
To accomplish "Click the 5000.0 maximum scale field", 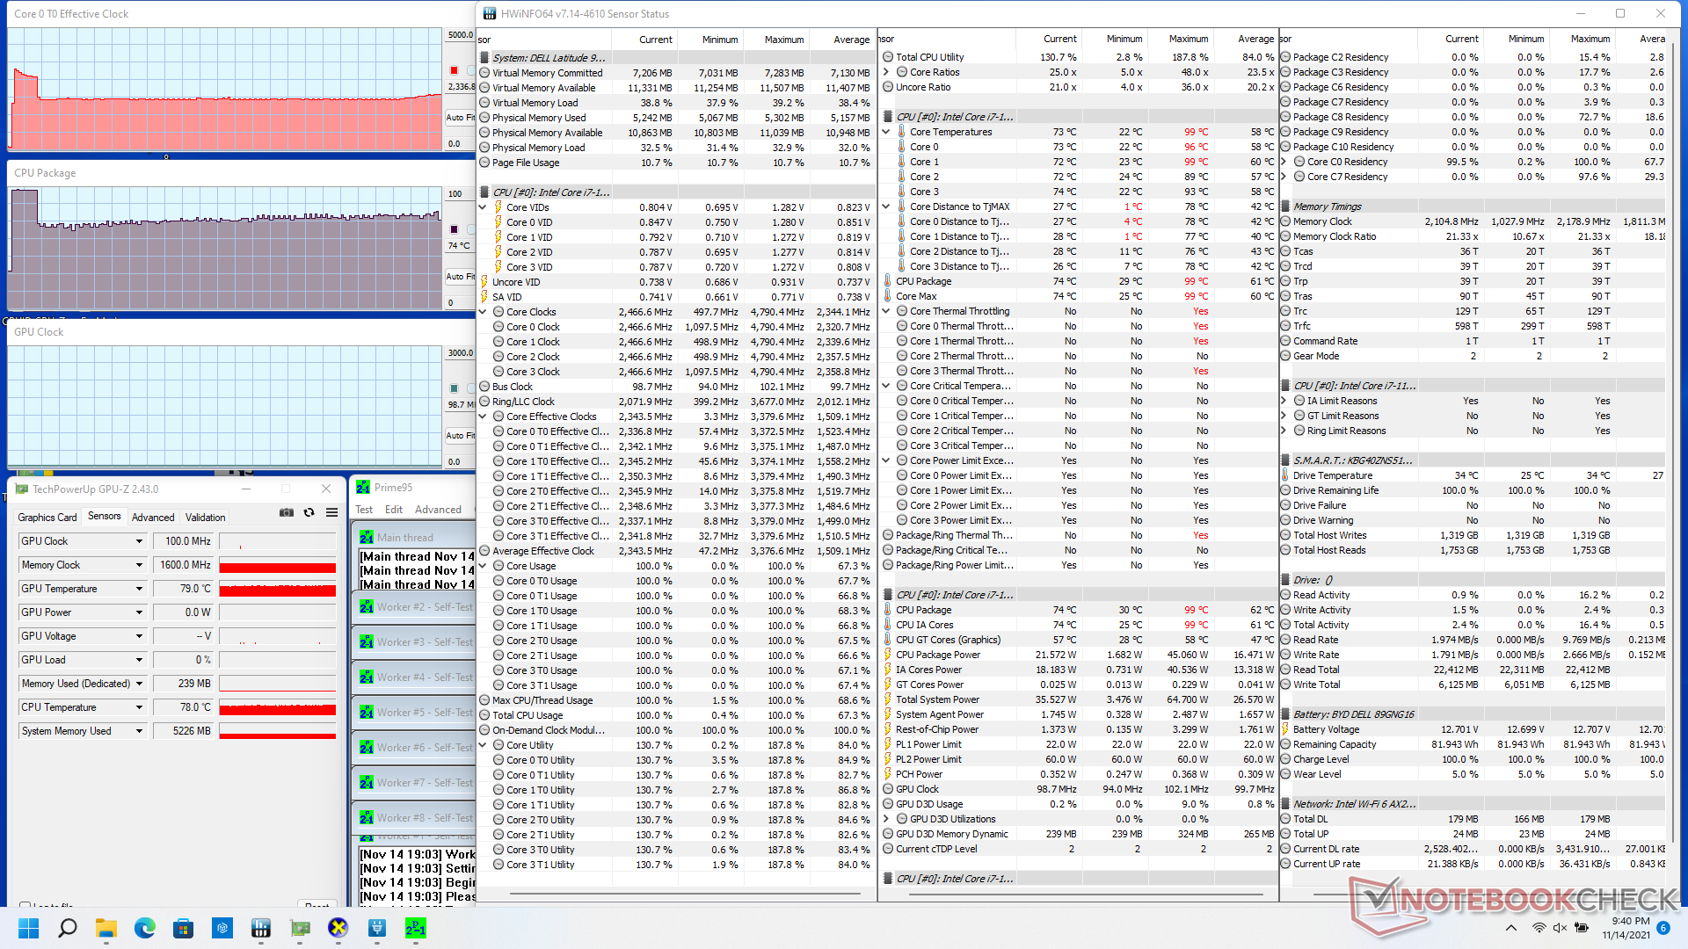I will click(x=460, y=35).
